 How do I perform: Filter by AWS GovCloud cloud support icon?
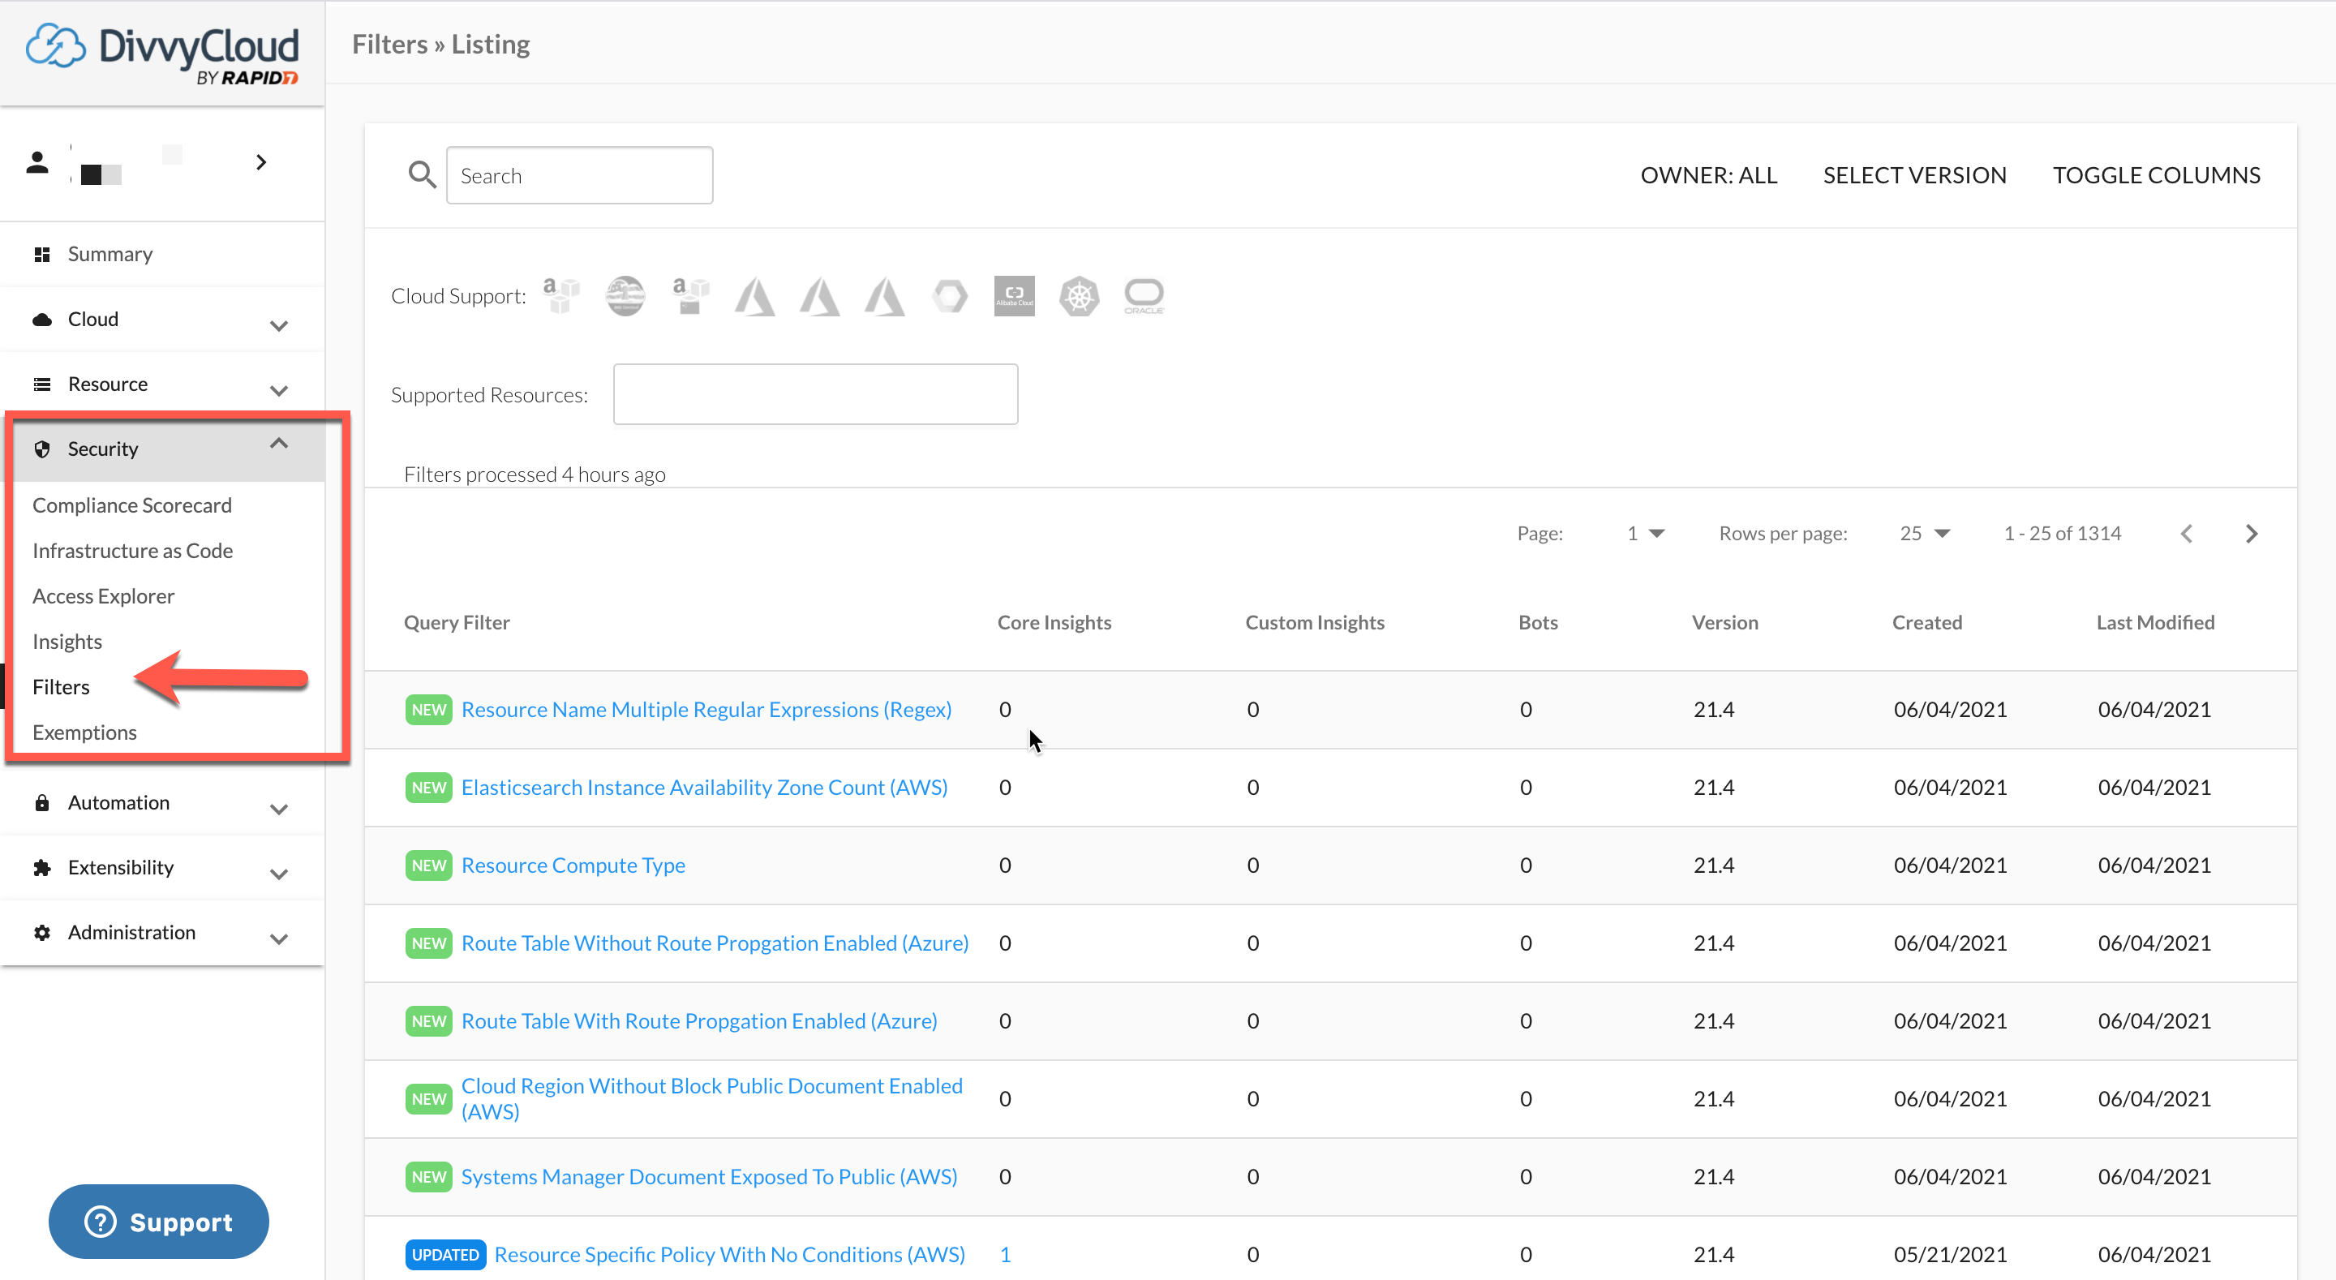625,296
